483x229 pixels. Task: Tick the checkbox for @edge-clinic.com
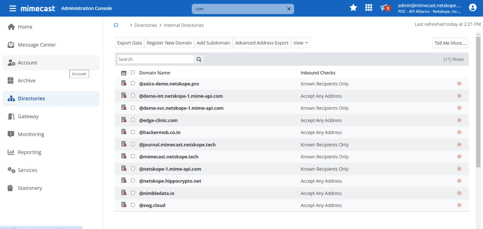click(133, 120)
